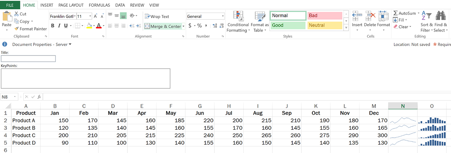Activate the Format Painter brush

click(30, 29)
